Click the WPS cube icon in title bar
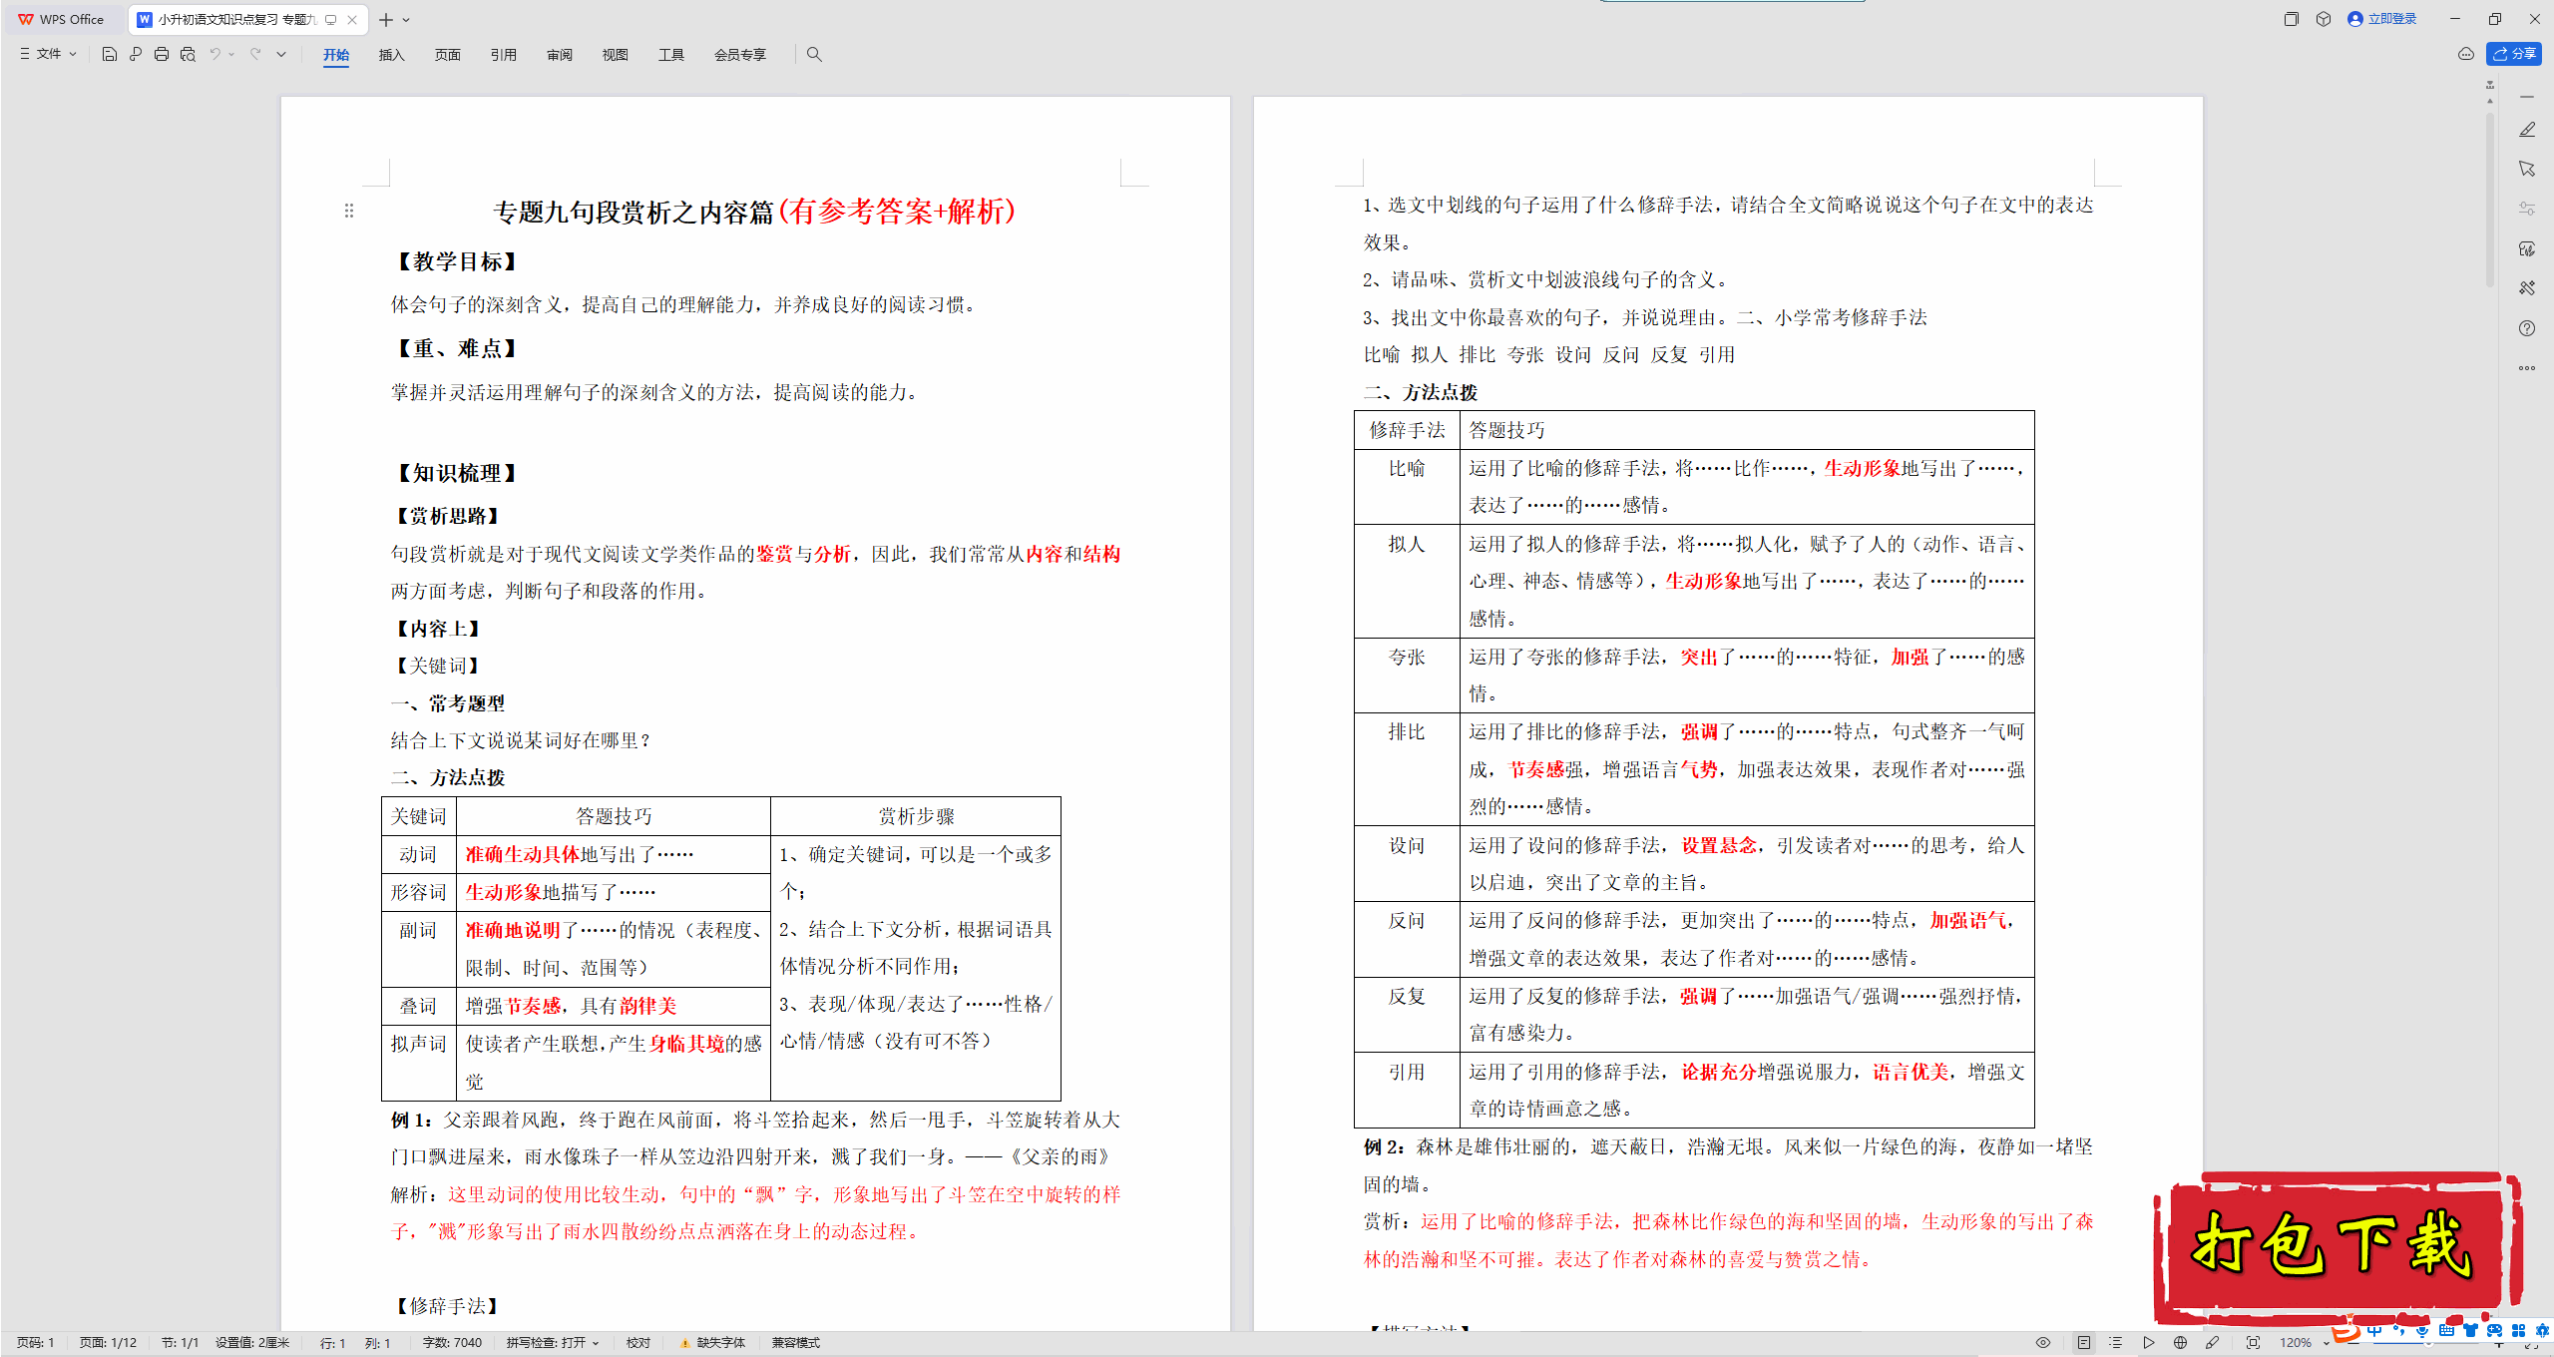The width and height of the screenshot is (2554, 1357). pos(2324,19)
